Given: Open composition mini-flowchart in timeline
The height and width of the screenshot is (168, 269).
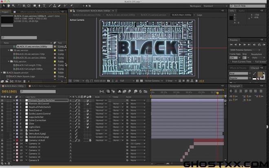Looking at the screenshot, I should [102, 92].
